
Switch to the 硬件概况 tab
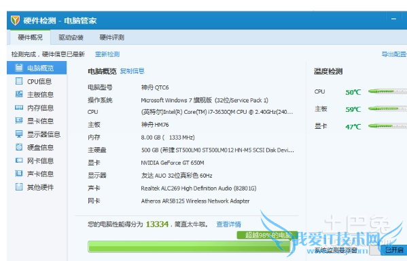30,37
